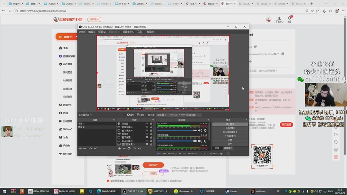Open OBS 编辑(E) menu
The image size is (347, 195).
[x=92, y=32]
